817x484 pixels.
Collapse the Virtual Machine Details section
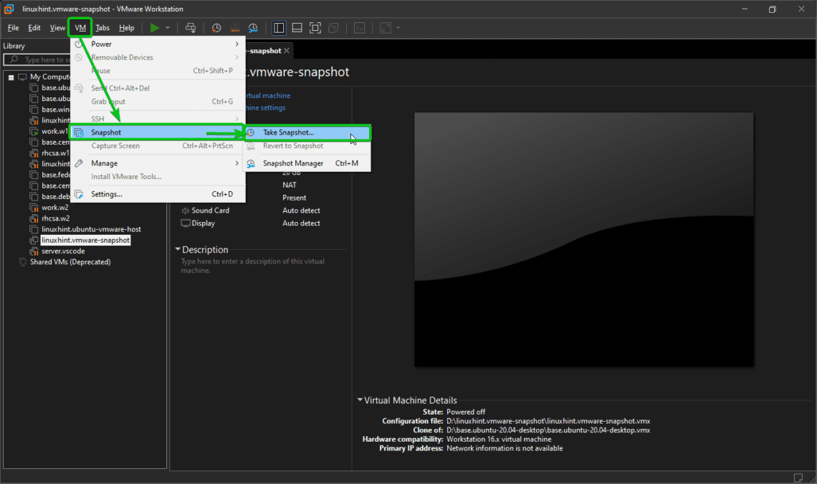360,400
